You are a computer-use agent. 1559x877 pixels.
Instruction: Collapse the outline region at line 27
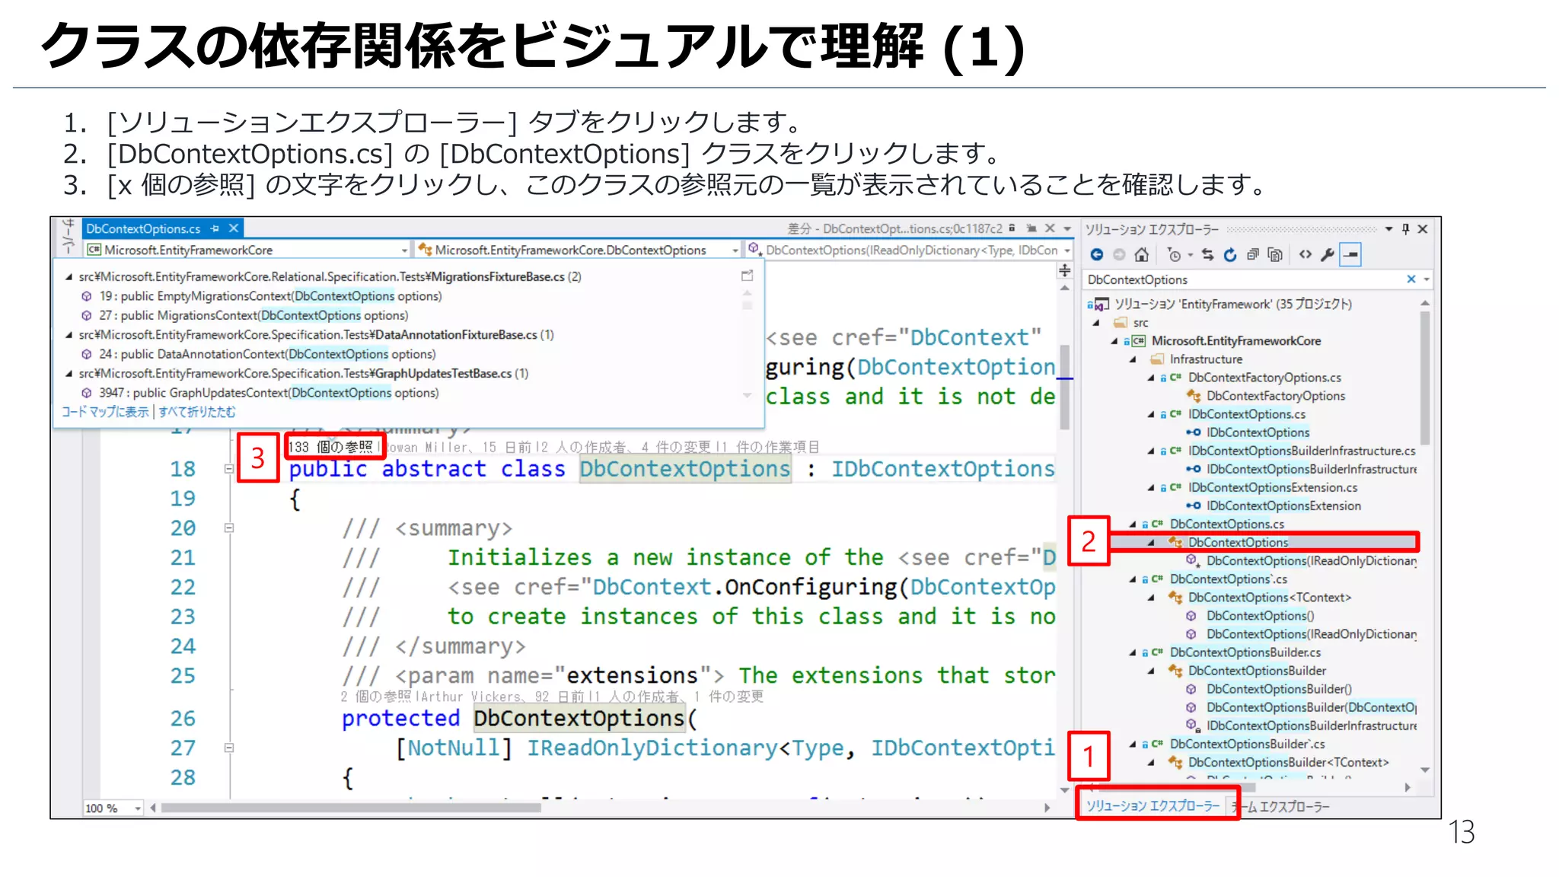(229, 748)
